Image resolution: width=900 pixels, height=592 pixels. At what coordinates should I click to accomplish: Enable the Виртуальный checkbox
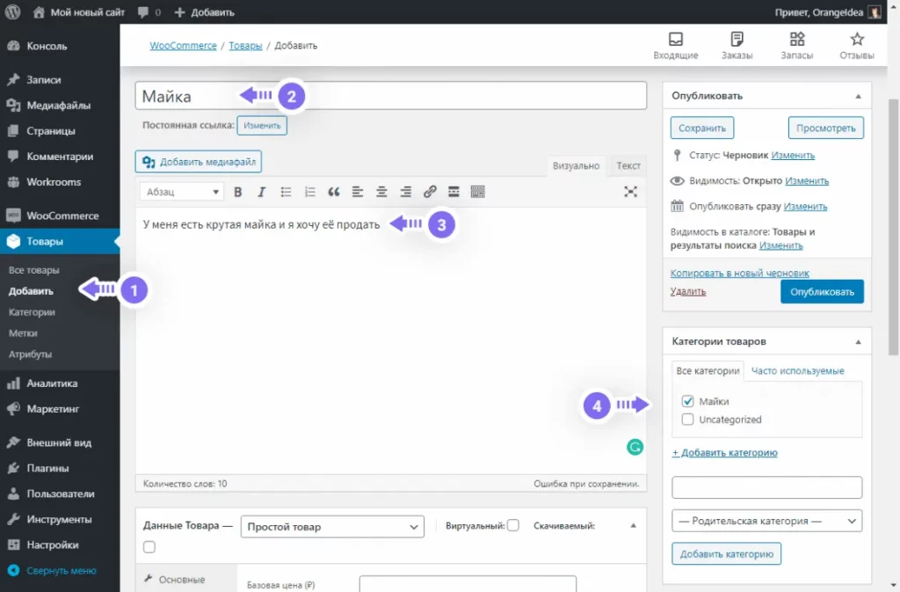click(x=513, y=525)
